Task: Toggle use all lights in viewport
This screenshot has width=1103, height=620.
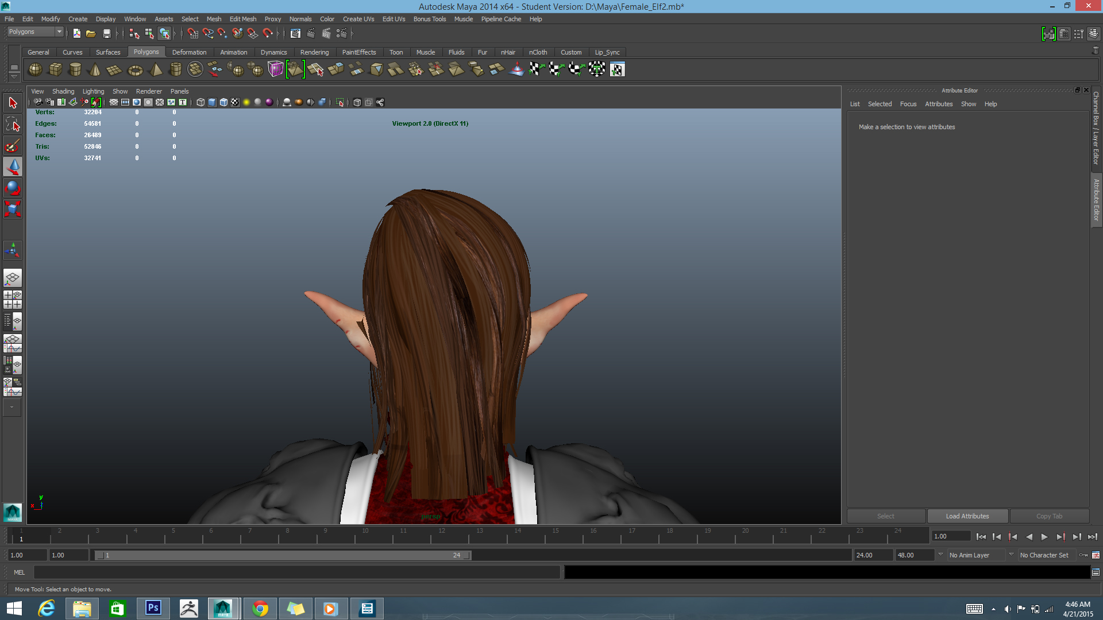Action: coord(246,102)
